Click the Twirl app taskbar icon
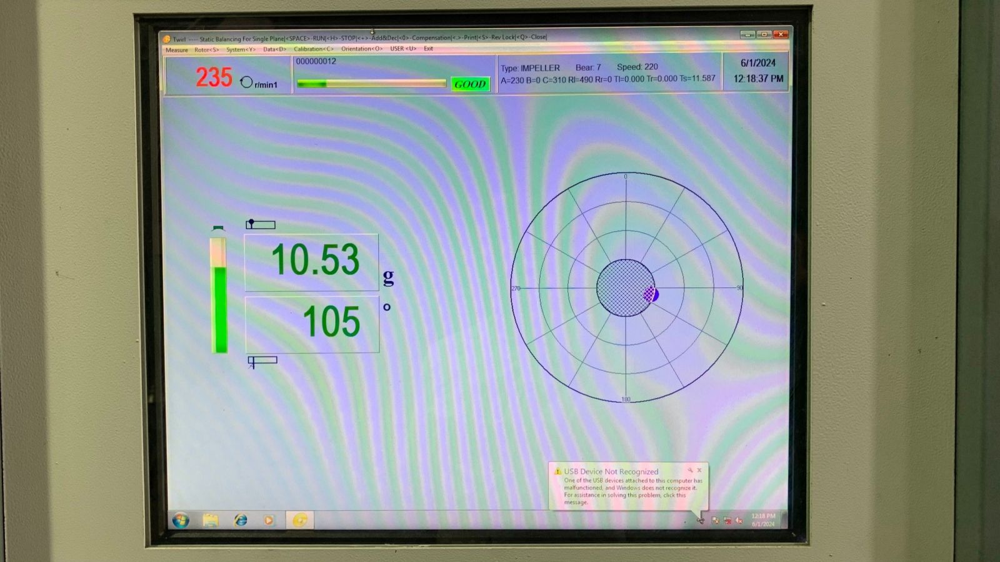The image size is (1000, 562). click(x=300, y=520)
